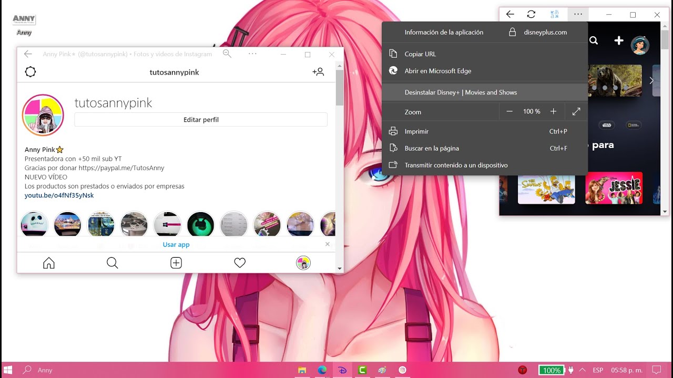Open zoom magnifier in Instagram title bar
Viewport: 673px width, 378px height.
click(227, 54)
